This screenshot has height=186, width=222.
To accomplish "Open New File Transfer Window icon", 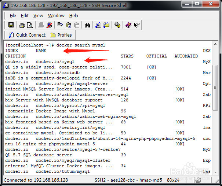I will (106, 25).
